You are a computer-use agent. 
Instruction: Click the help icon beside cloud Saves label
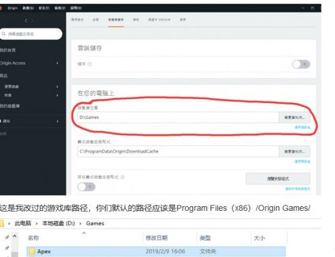[x=90, y=64]
